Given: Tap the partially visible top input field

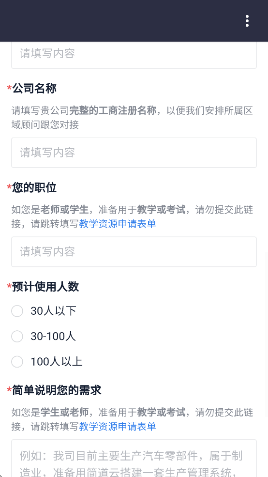Looking at the screenshot, I should click(134, 55).
